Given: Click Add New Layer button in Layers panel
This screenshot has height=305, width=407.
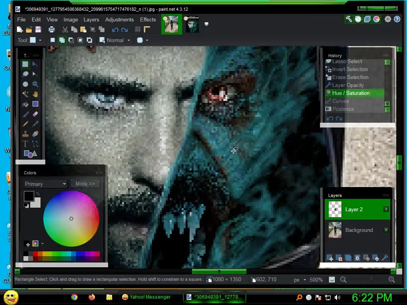Looking at the screenshot, I should (x=329, y=258).
